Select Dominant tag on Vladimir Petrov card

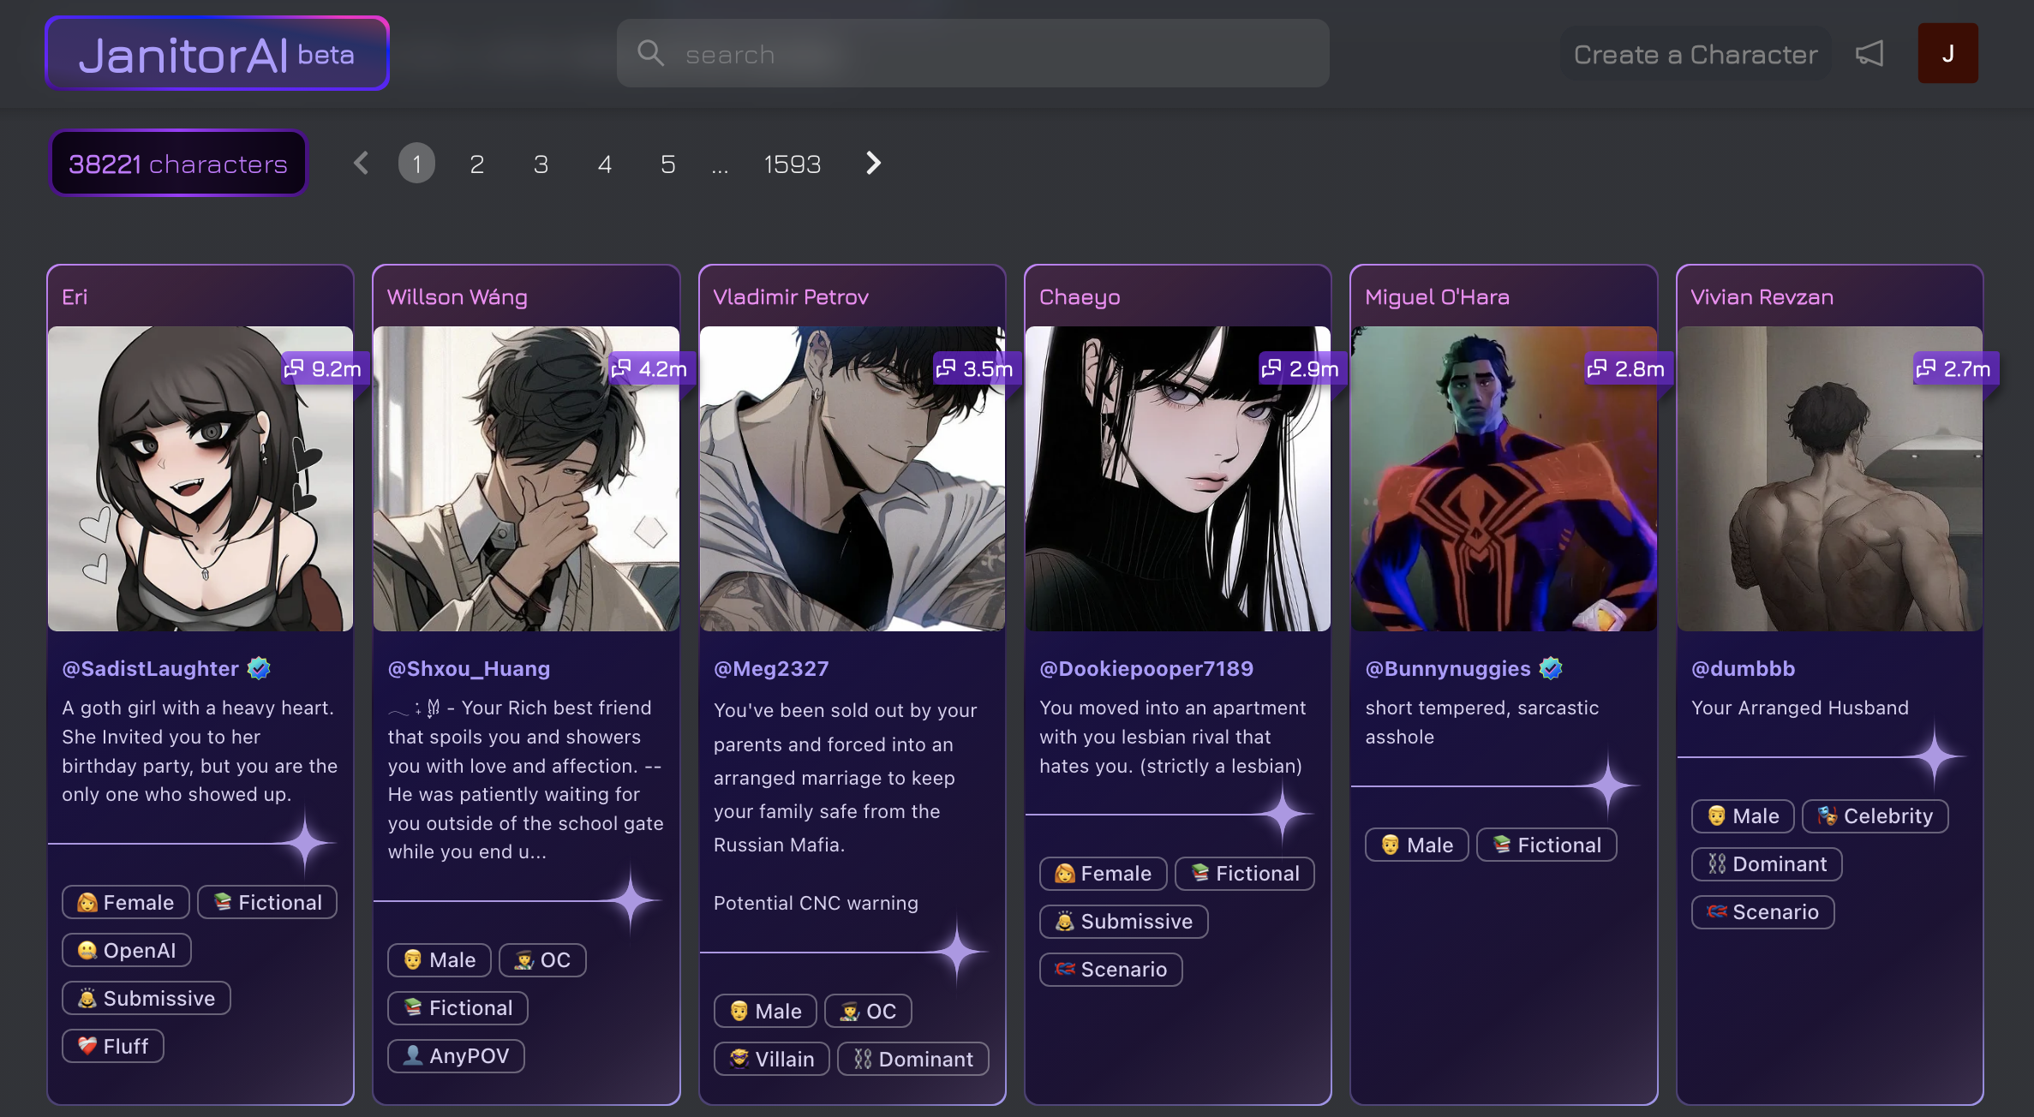pyautogui.click(x=913, y=1059)
